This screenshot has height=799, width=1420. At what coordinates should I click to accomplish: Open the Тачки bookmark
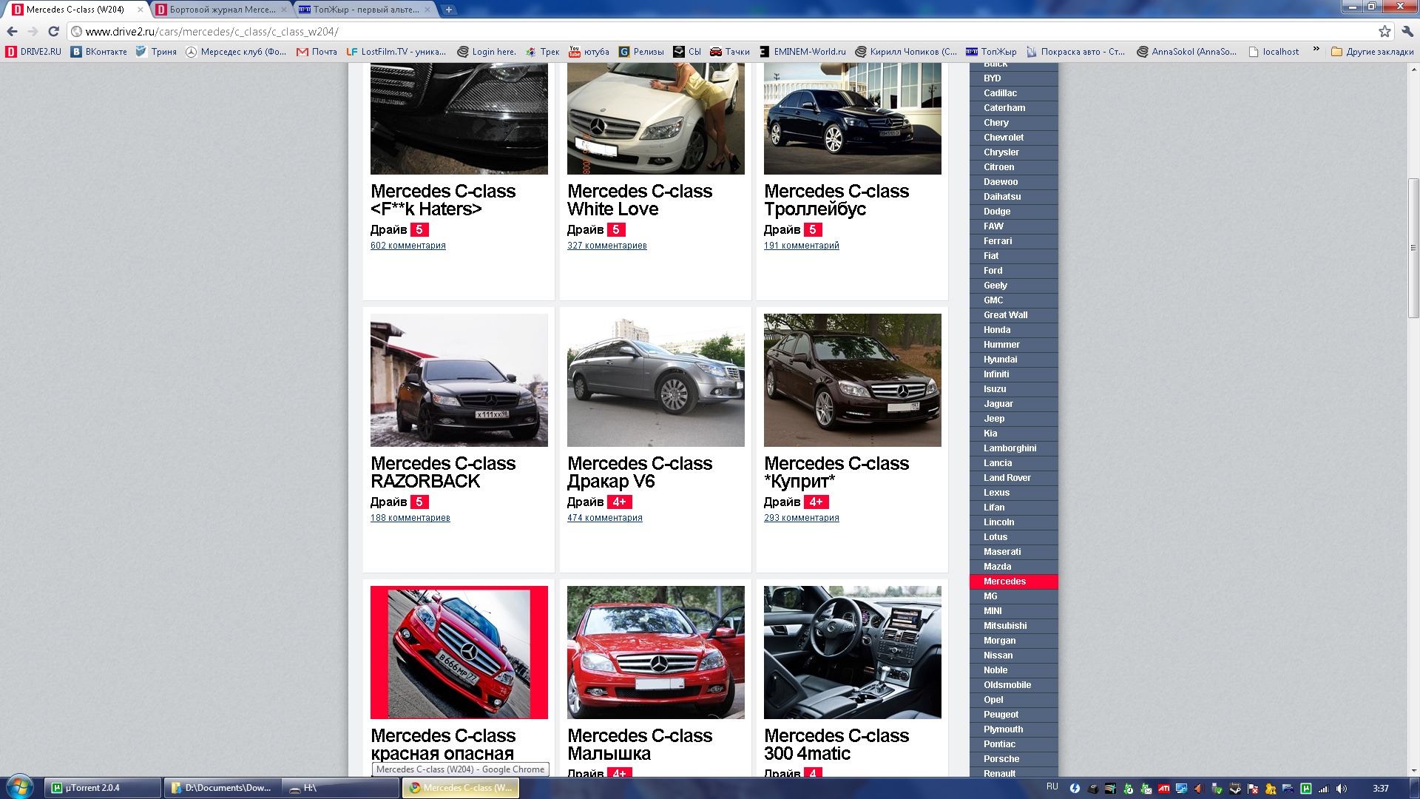pyautogui.click(x=730, y=52)
